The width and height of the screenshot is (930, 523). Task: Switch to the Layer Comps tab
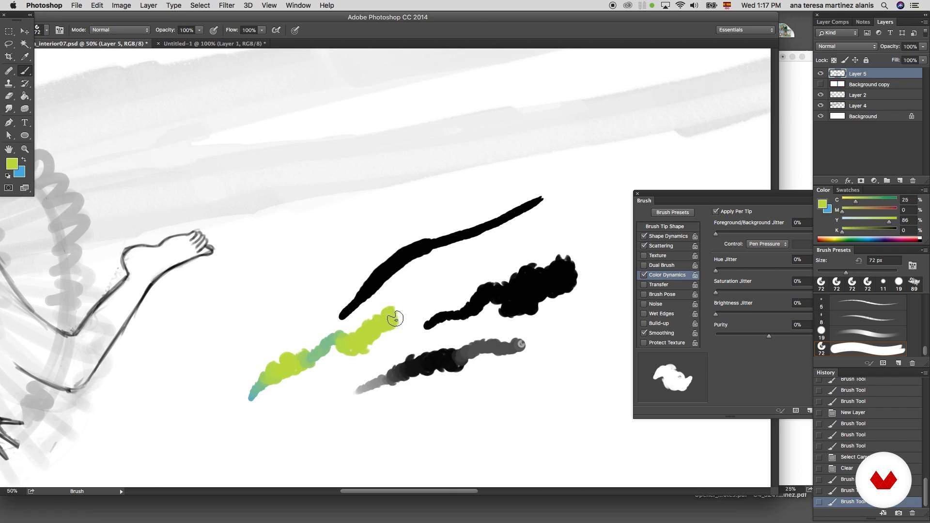click(832, 22)
